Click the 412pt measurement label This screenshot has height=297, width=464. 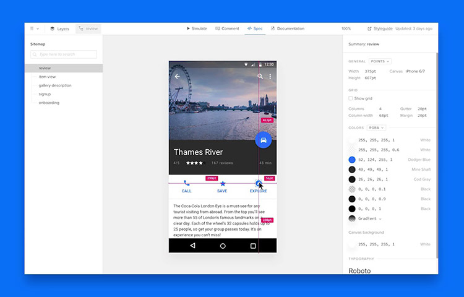pyautogui.click(x=267, y=120)
